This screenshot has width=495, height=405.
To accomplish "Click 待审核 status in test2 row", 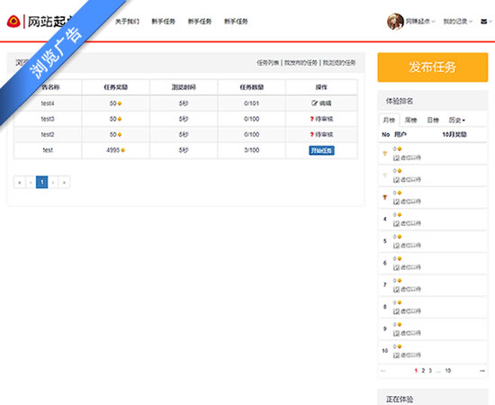I will pyautogui.click(x=324, y=134).
